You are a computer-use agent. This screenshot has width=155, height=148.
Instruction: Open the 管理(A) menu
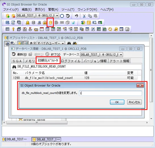pos(53,10)
